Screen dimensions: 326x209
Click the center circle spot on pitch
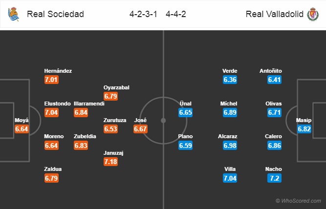pos(163,121)
